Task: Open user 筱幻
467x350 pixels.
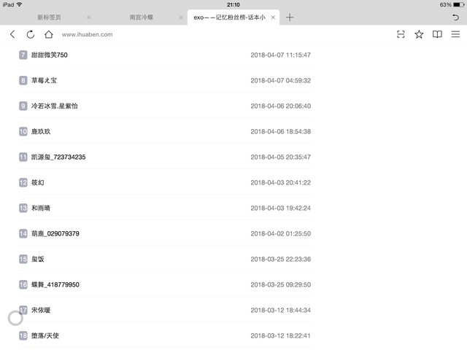Action: click(x=38, y=183)
